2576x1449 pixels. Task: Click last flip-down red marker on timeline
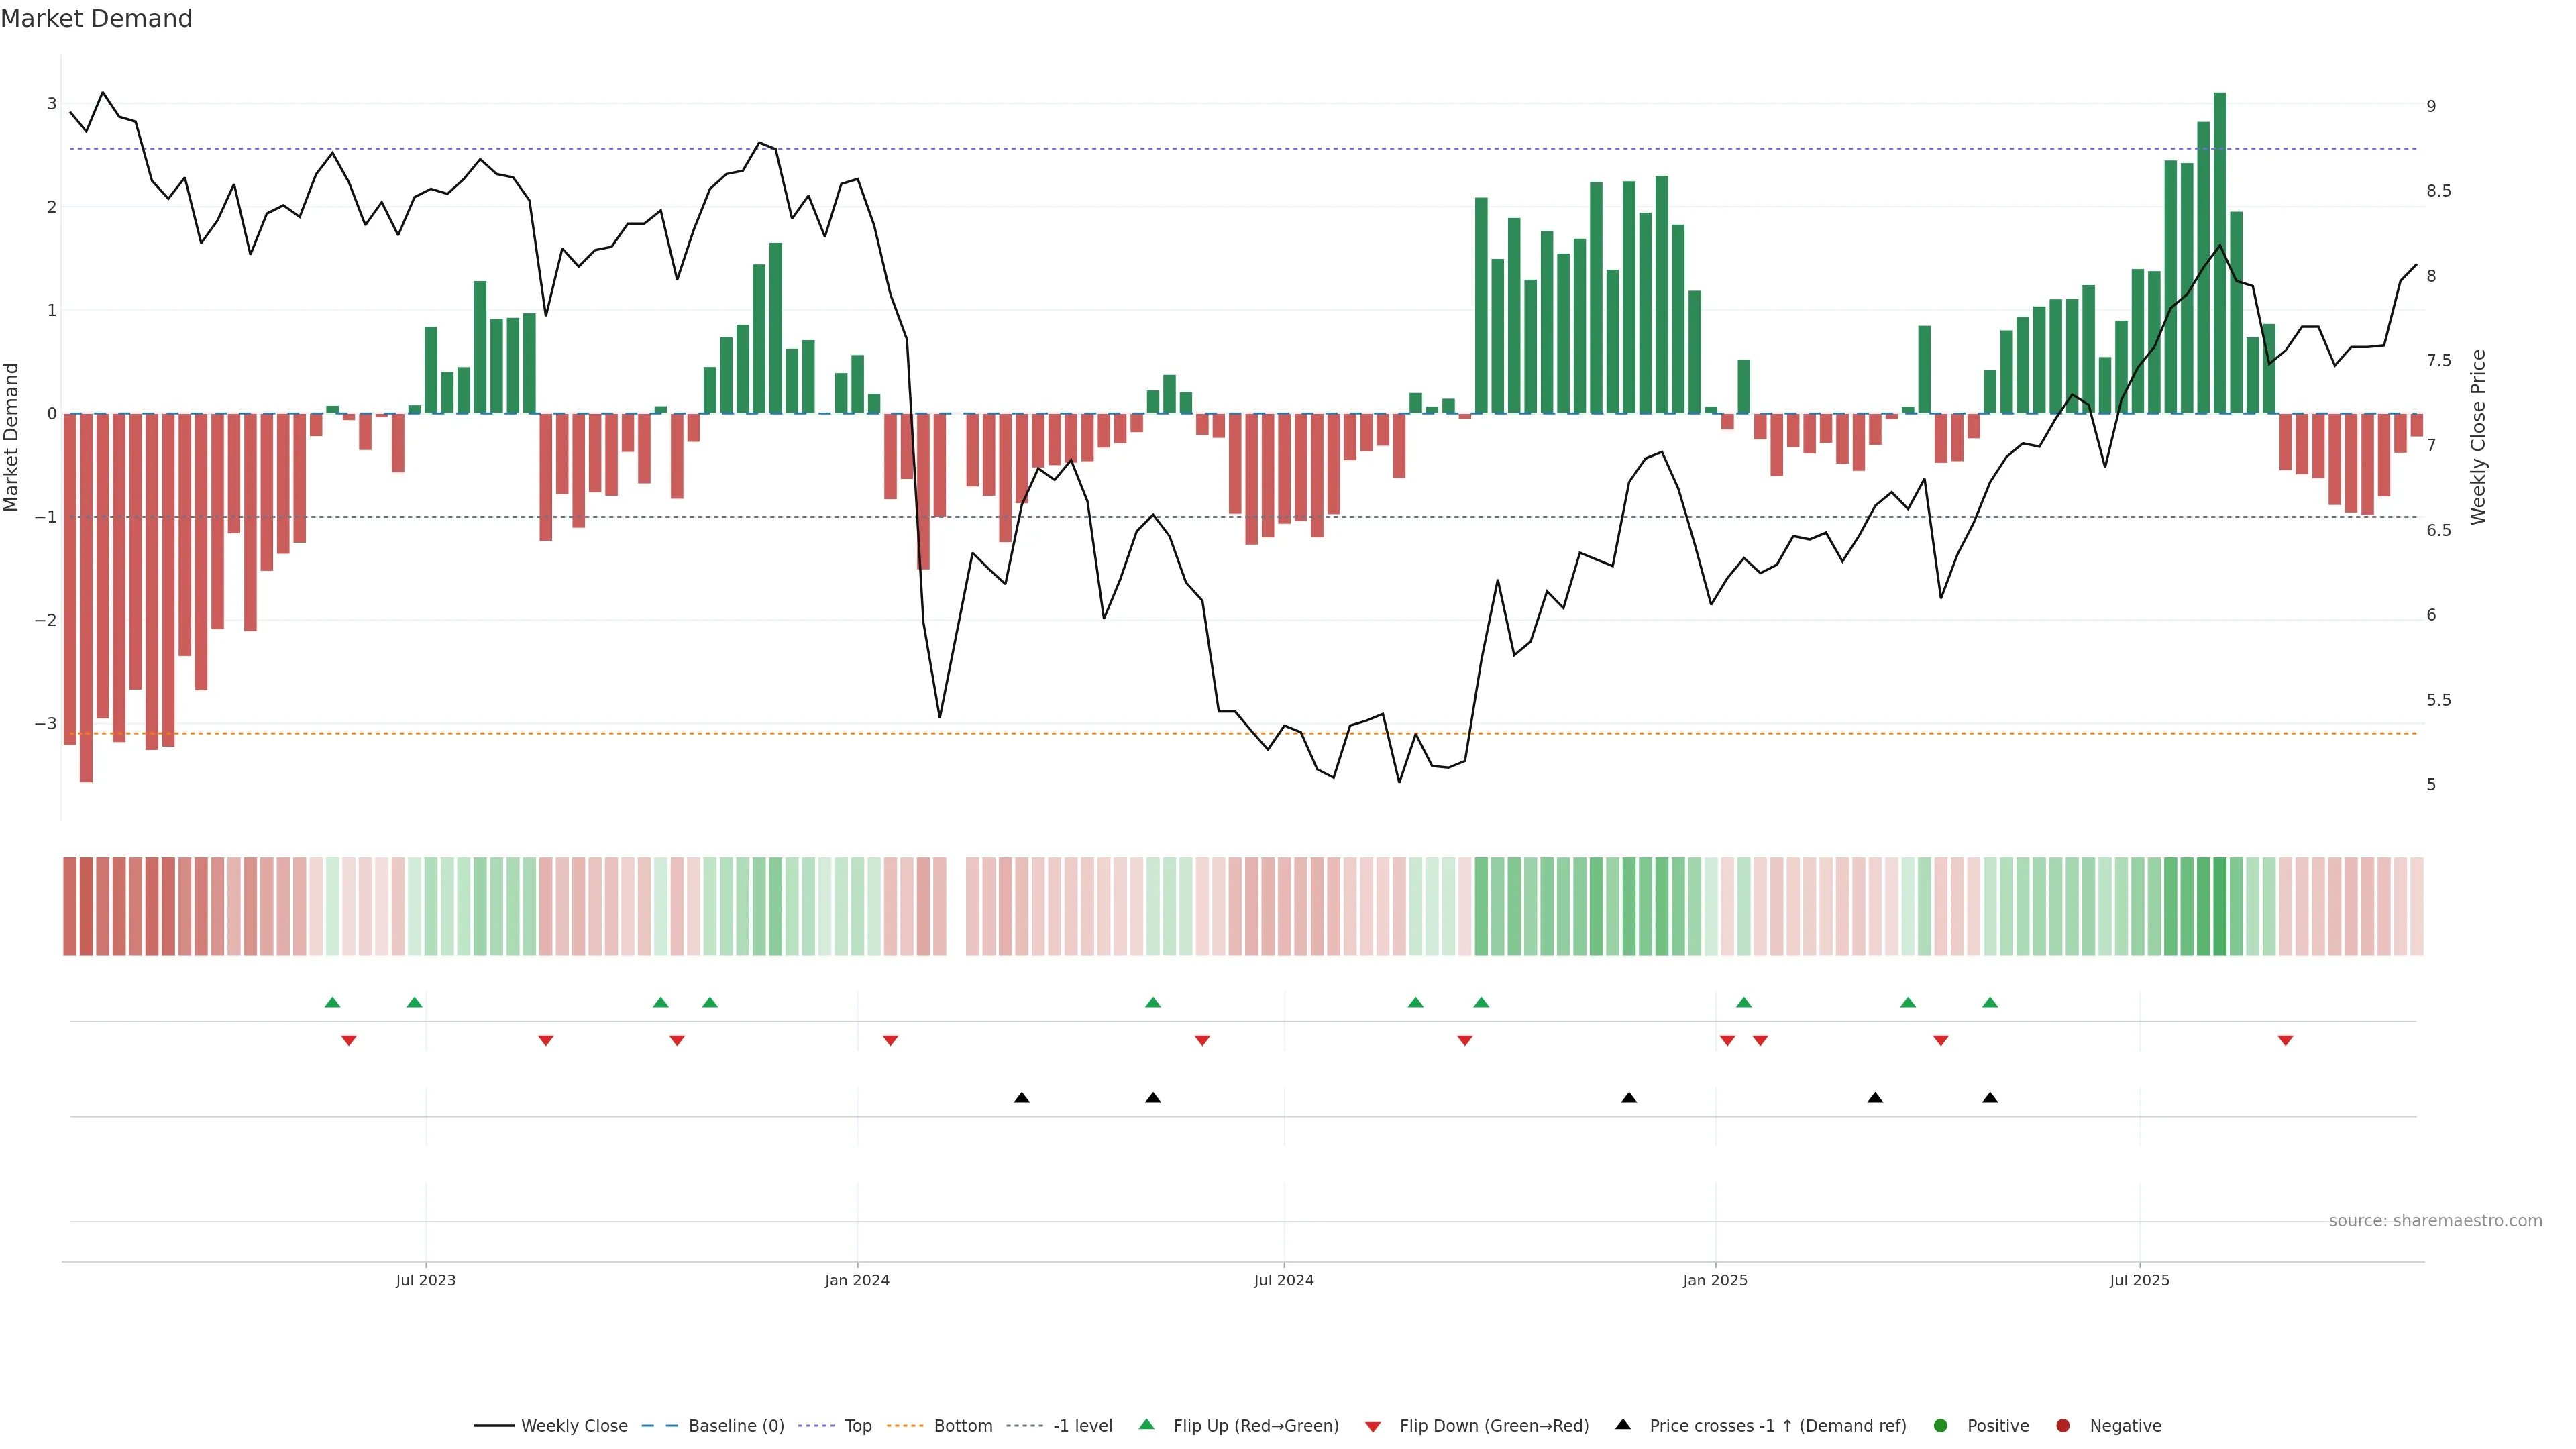[2285, 1041]
